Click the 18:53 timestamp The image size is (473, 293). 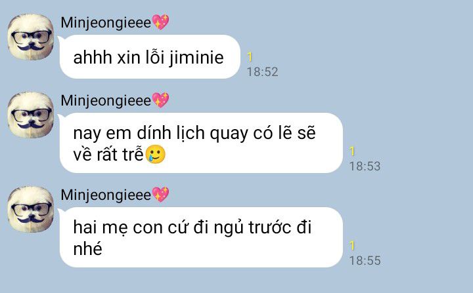(365, 166)
